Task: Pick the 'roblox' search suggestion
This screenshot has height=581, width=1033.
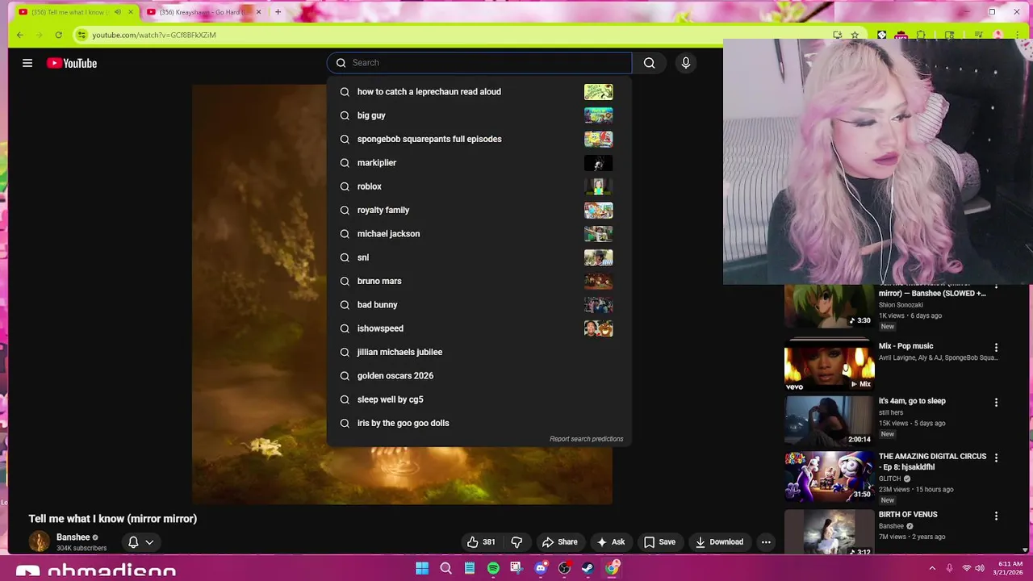Action: (x=479, y=186)
